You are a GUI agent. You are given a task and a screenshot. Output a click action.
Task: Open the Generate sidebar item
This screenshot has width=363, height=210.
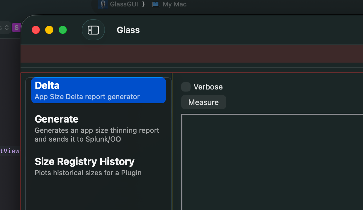(97, 129)
